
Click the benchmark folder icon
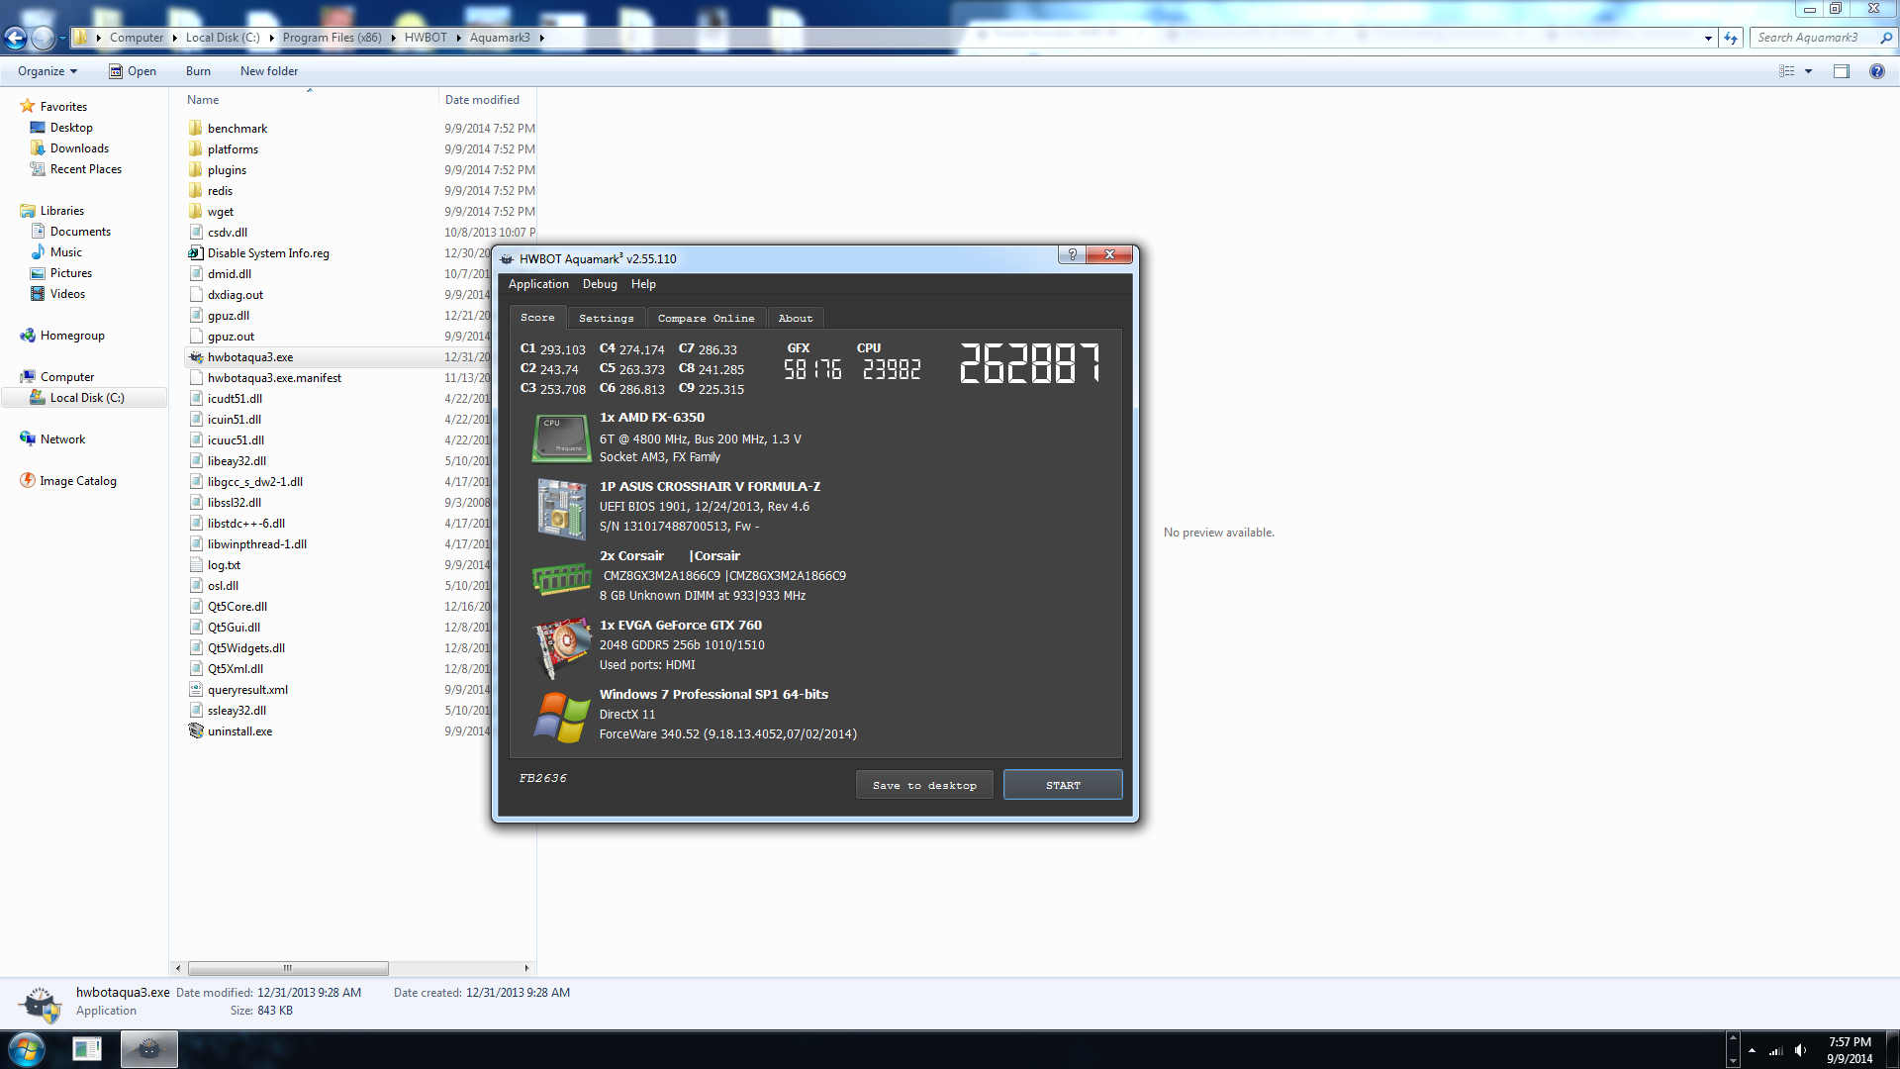click(x=196, y=129)
